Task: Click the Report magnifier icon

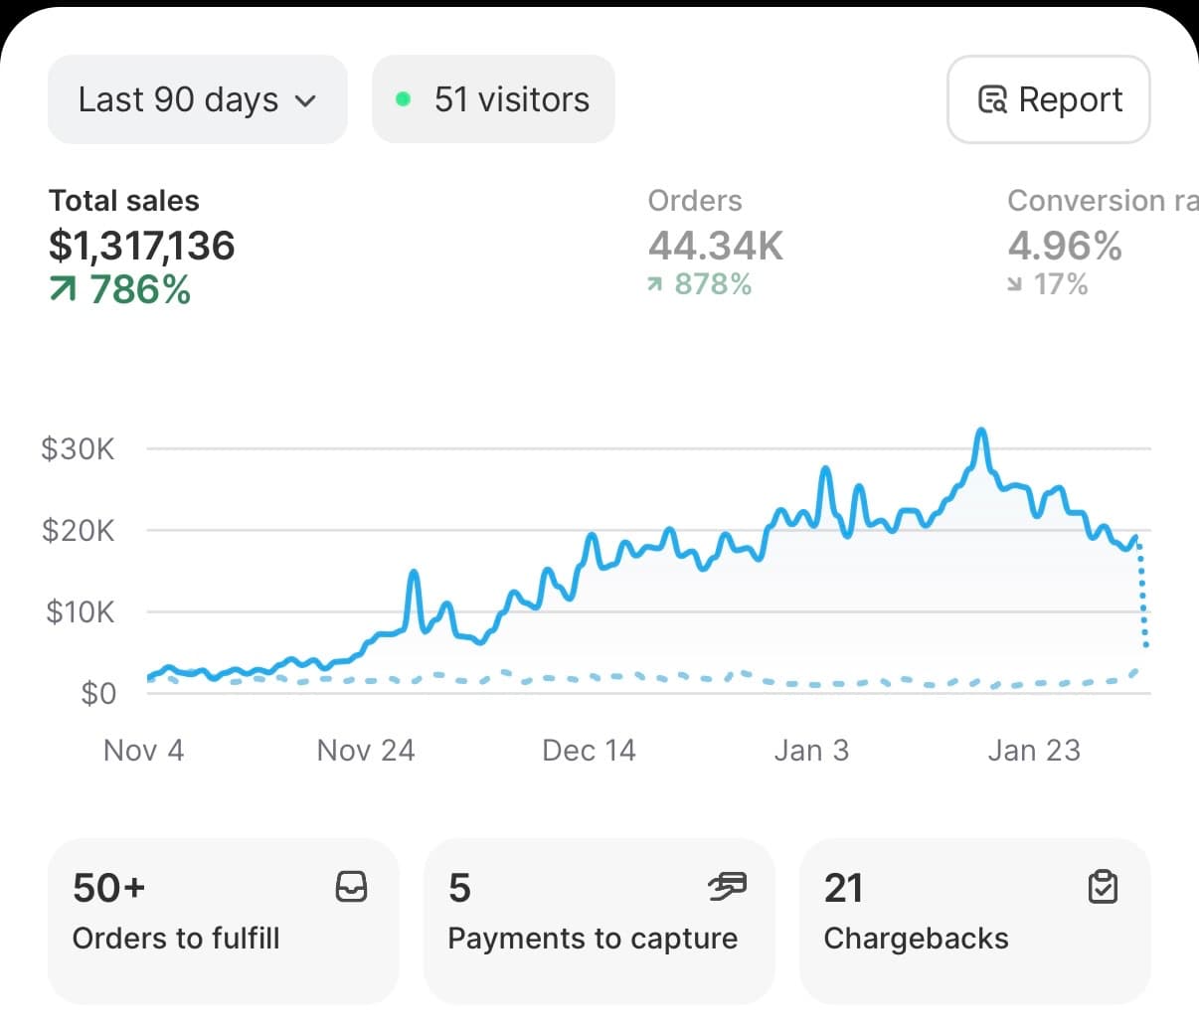Action: click(993, 98)
